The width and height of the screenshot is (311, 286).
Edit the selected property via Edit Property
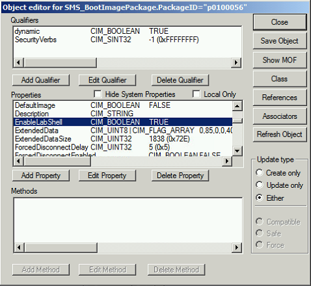coord(107,175)
